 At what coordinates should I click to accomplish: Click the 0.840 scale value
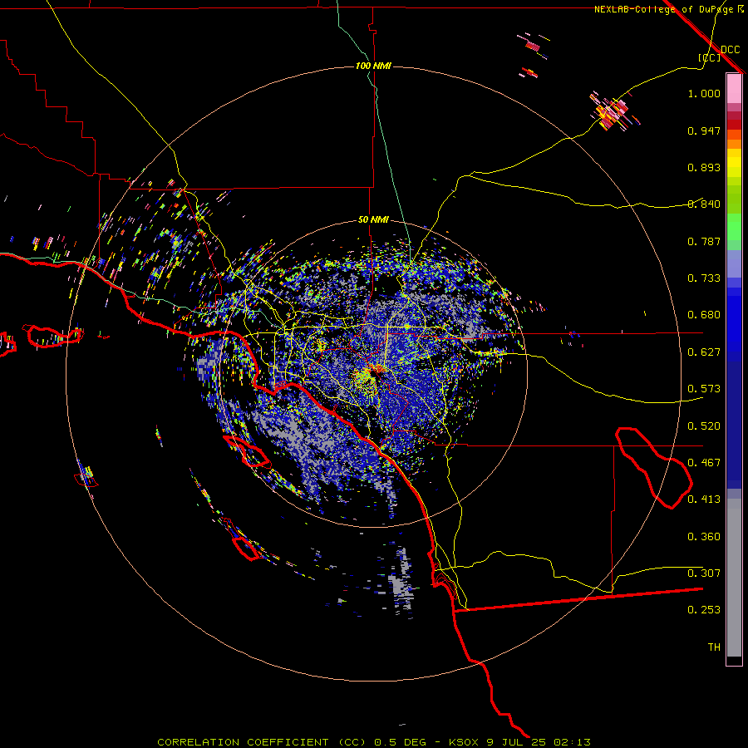(704, 204)
